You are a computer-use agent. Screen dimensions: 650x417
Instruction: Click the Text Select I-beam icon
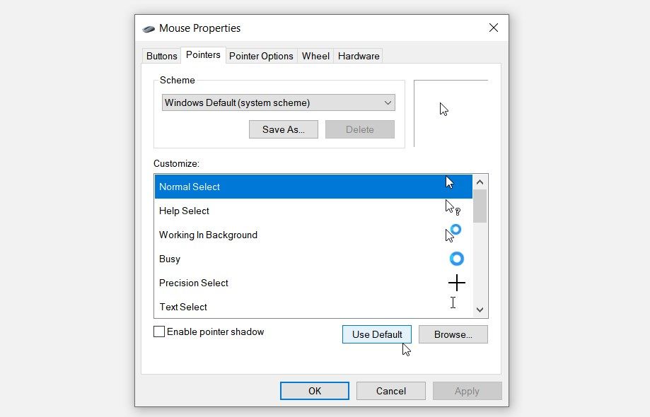(x=453, y=303)
